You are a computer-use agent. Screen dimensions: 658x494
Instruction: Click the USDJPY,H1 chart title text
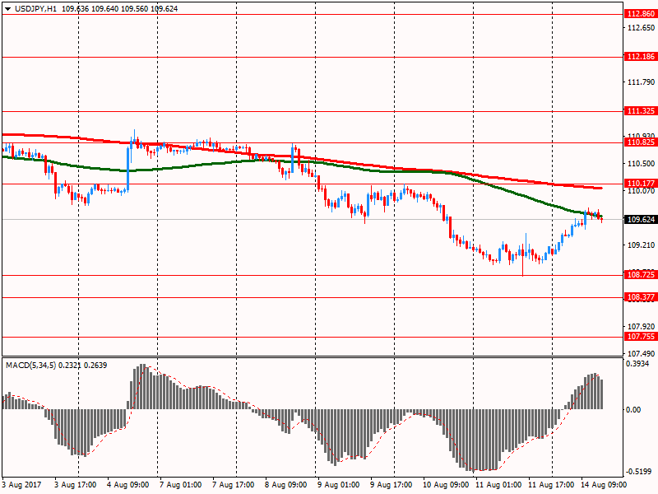35,9
